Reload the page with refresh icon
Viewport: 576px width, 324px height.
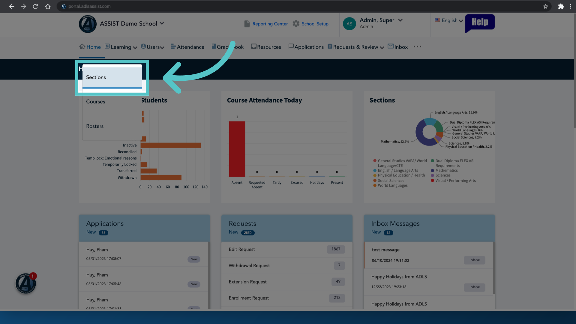coord(35,6)
